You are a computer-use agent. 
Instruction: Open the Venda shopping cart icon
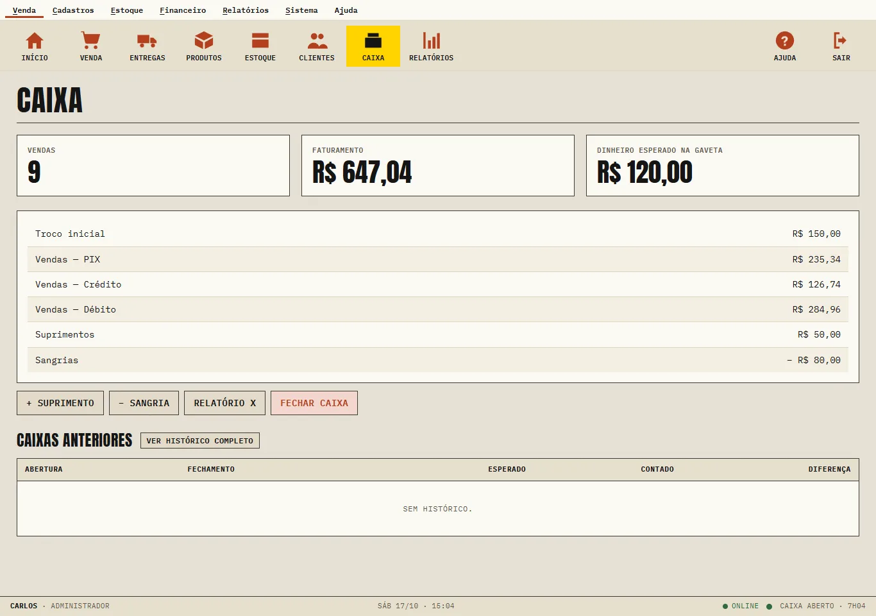click(x=91, y=46)
